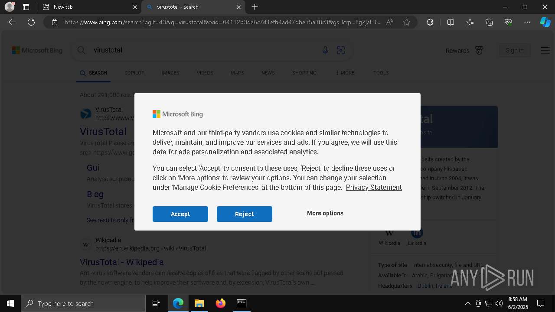Click the Microsoft Bing logo
Image resolution: width=555 pixels, height=312 pixels.
(x=37, y=50)
